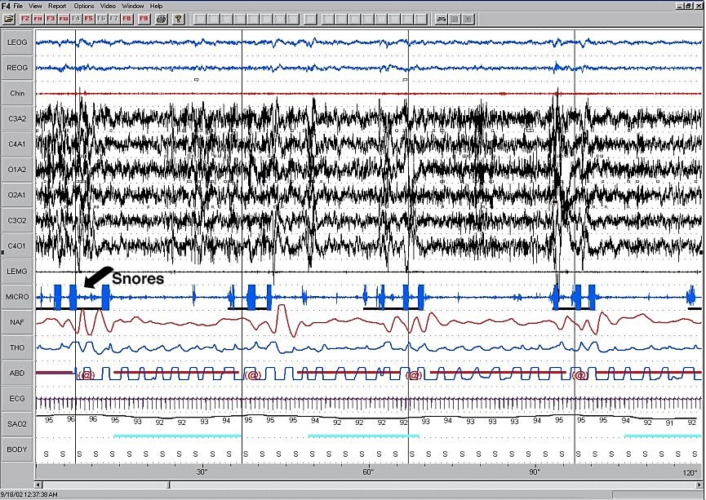Image resolution: width=706 pixels, height=500 pixels.
Task: Click the F9 toolbar button
Action: pos(144,19)
